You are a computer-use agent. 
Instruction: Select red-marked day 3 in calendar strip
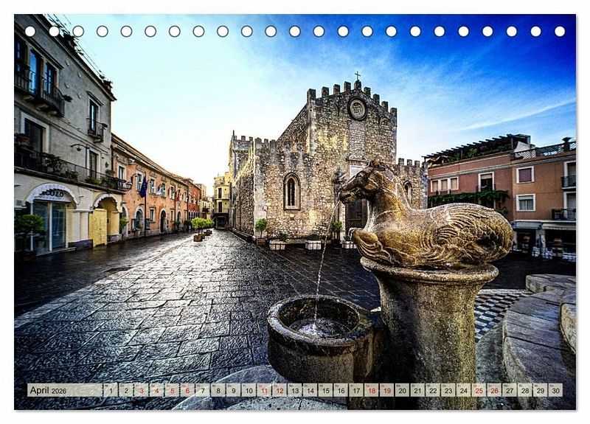point(141,390)
